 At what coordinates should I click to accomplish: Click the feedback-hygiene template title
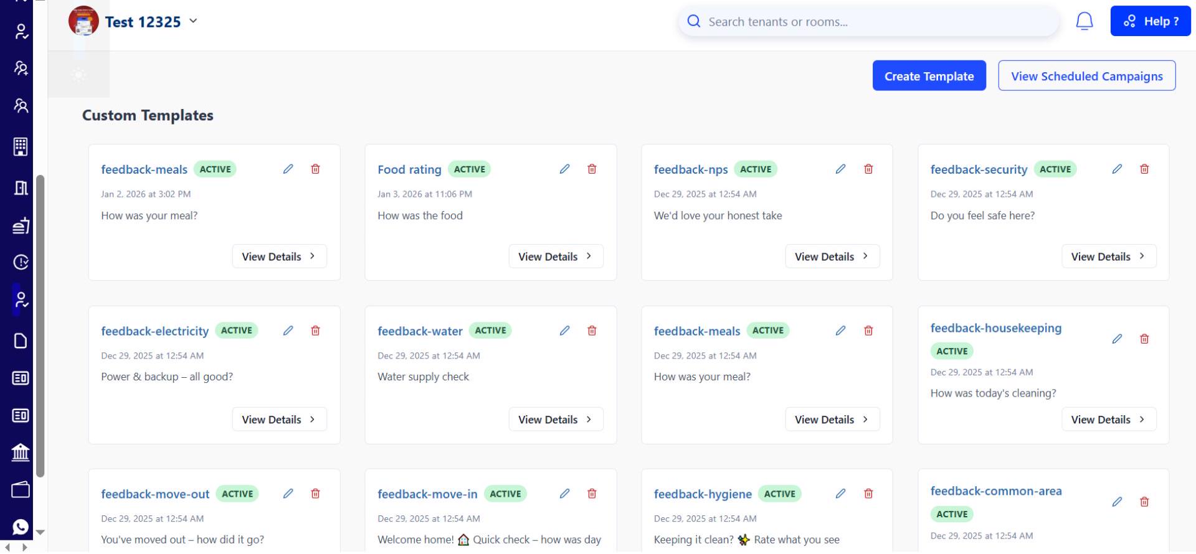[x=702, y=494]
